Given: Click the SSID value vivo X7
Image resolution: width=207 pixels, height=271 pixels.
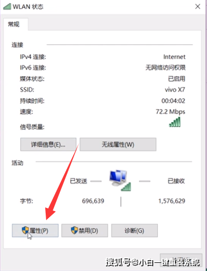Looking at the screenshot, I should pos(175,89).
